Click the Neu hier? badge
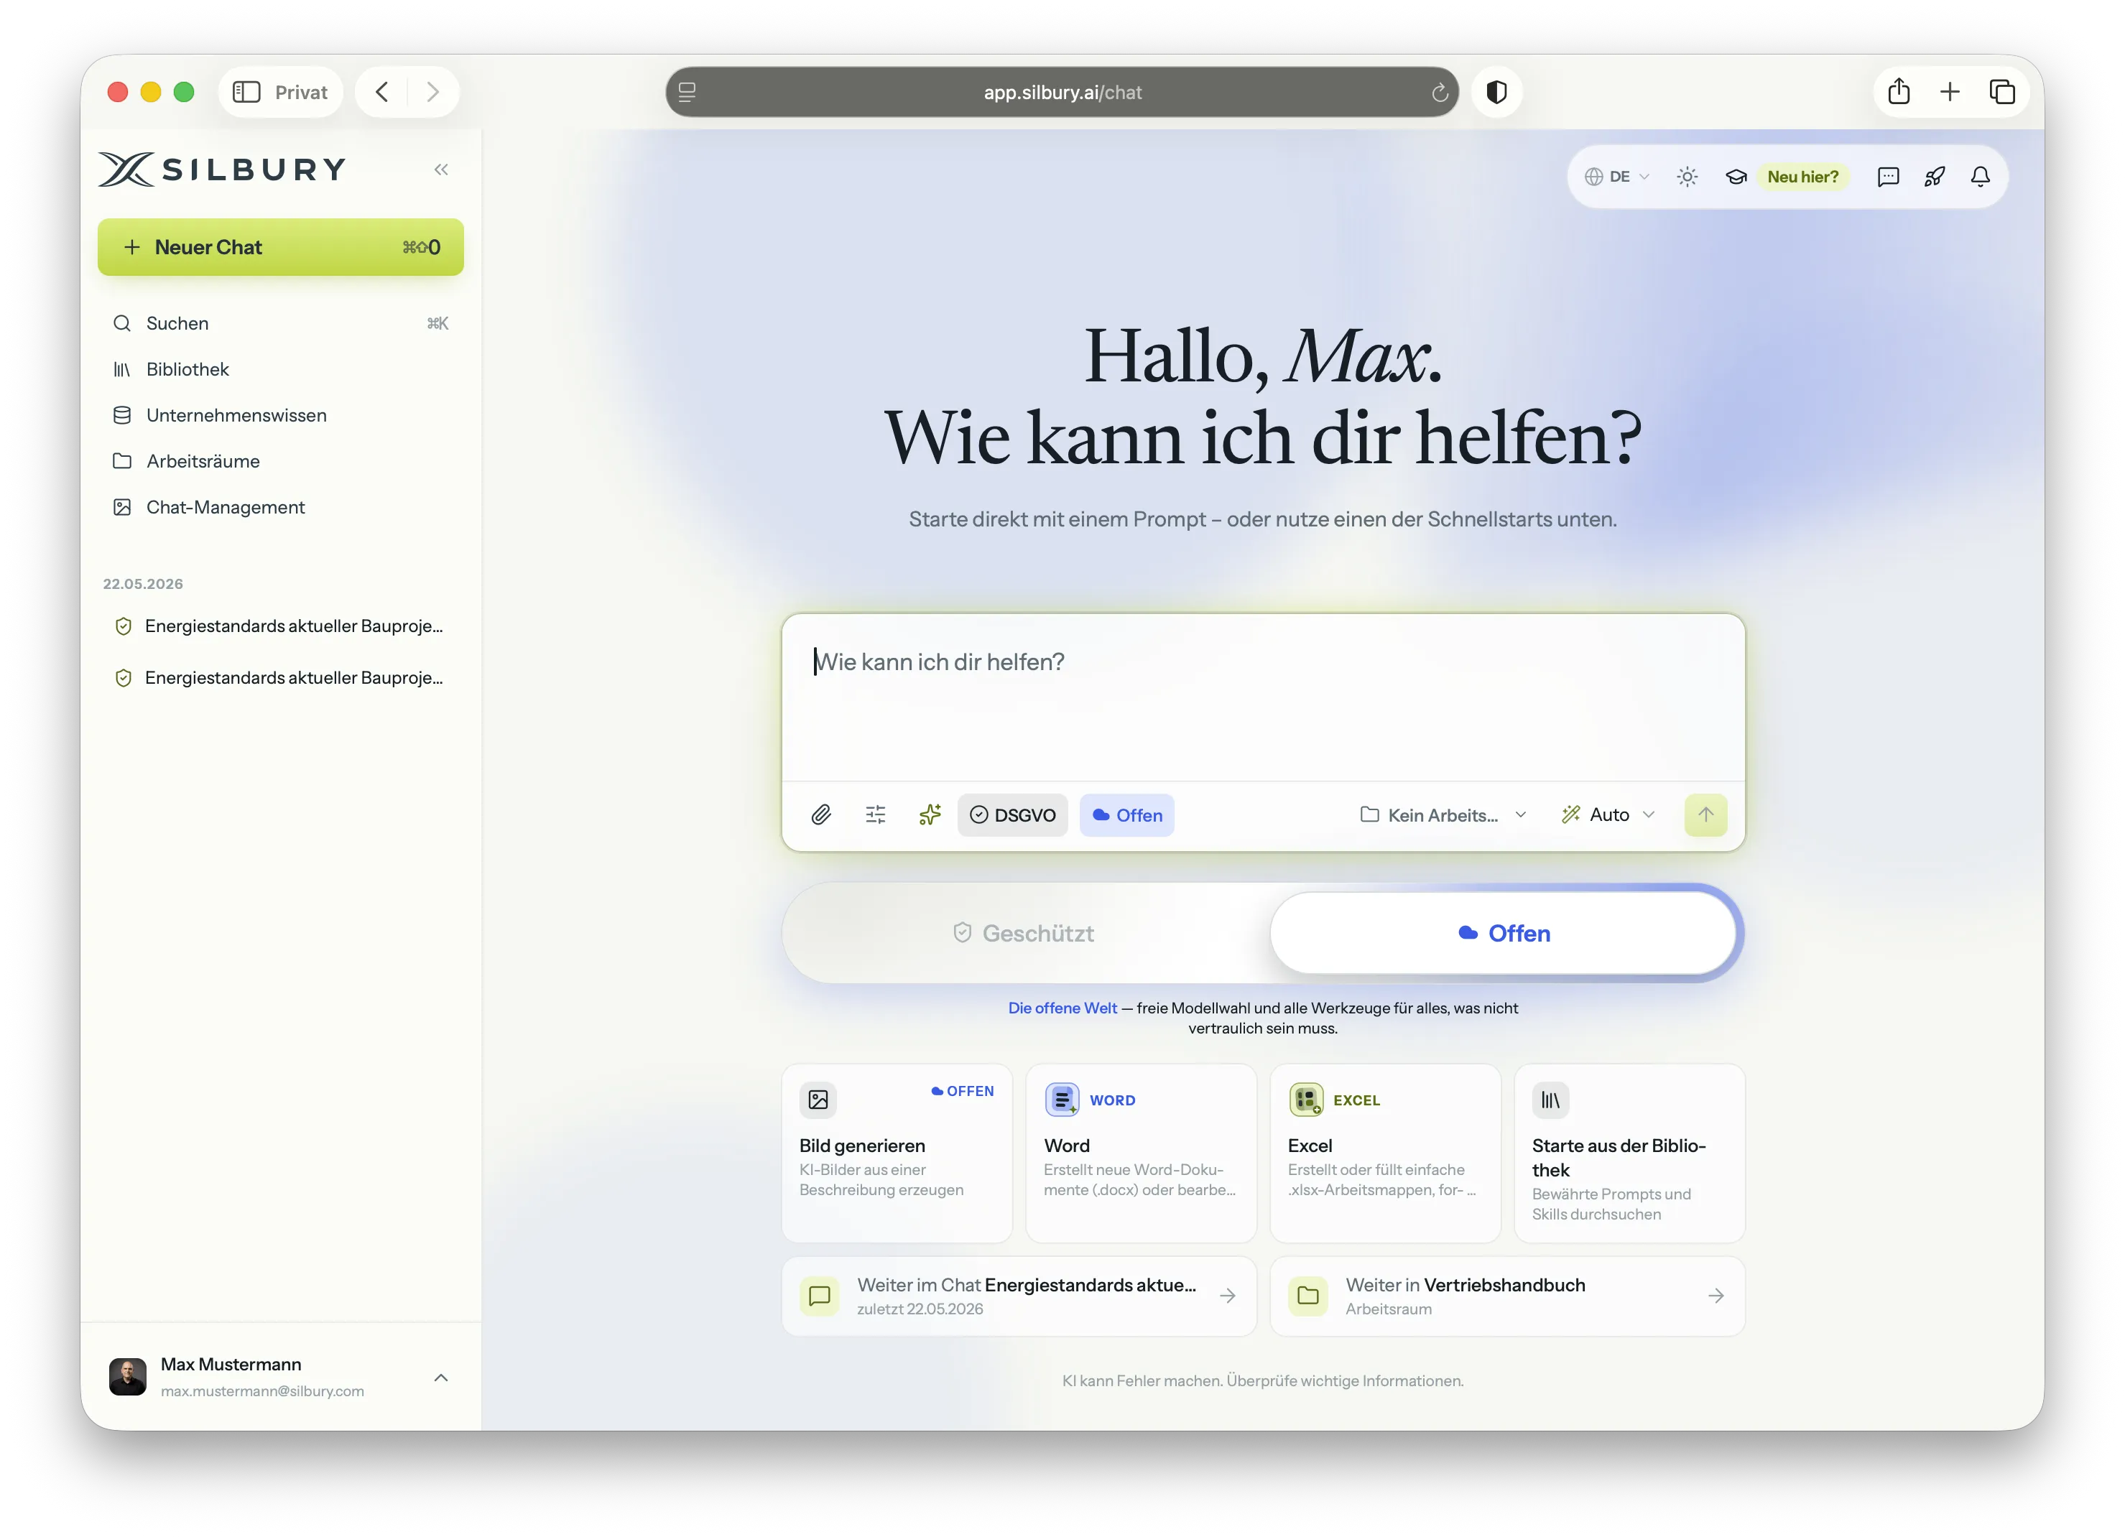Image resolution: width=2125 pixels, height=1537 pixels. [1802, 177]
